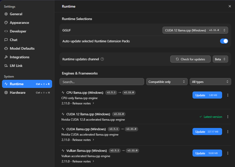Open more options for CUDA llama.cpp (Windows) v2.5.1

[x=228, y=132]
